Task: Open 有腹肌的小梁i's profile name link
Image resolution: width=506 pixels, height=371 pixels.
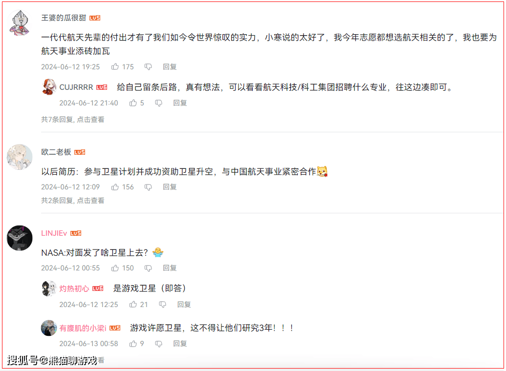Action: pos(83,328)
